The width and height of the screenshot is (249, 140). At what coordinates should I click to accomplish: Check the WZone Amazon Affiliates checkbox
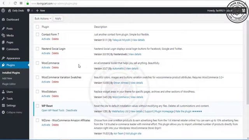click(x=37, y=120)
